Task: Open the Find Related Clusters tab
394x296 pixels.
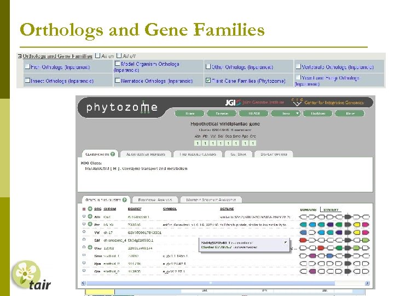Action: [198, 154]
